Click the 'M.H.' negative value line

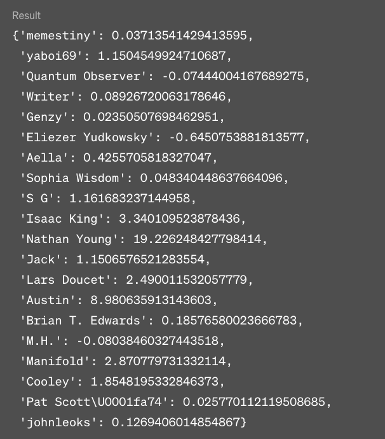click(x=122, y=341)
